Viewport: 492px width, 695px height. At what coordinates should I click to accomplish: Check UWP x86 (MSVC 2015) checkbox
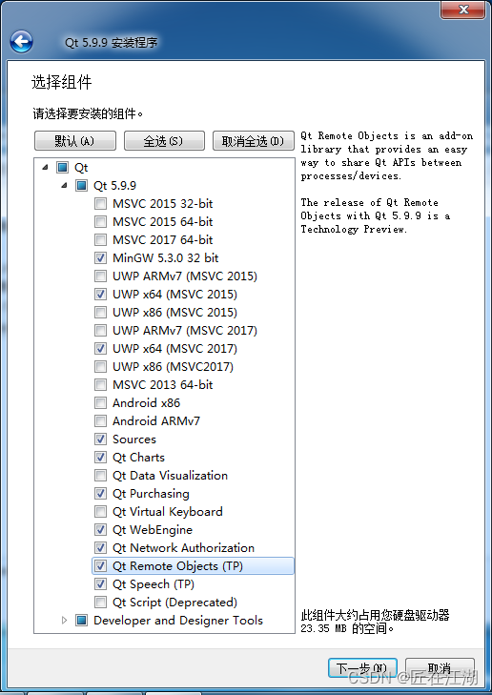101,313
